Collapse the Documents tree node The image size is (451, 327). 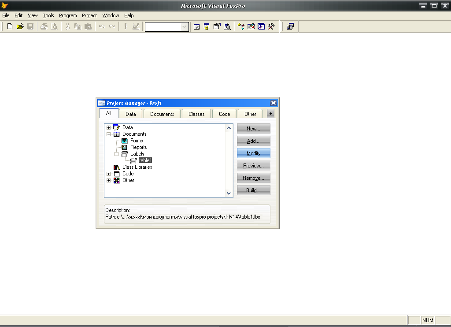click(x=108, y=134)
